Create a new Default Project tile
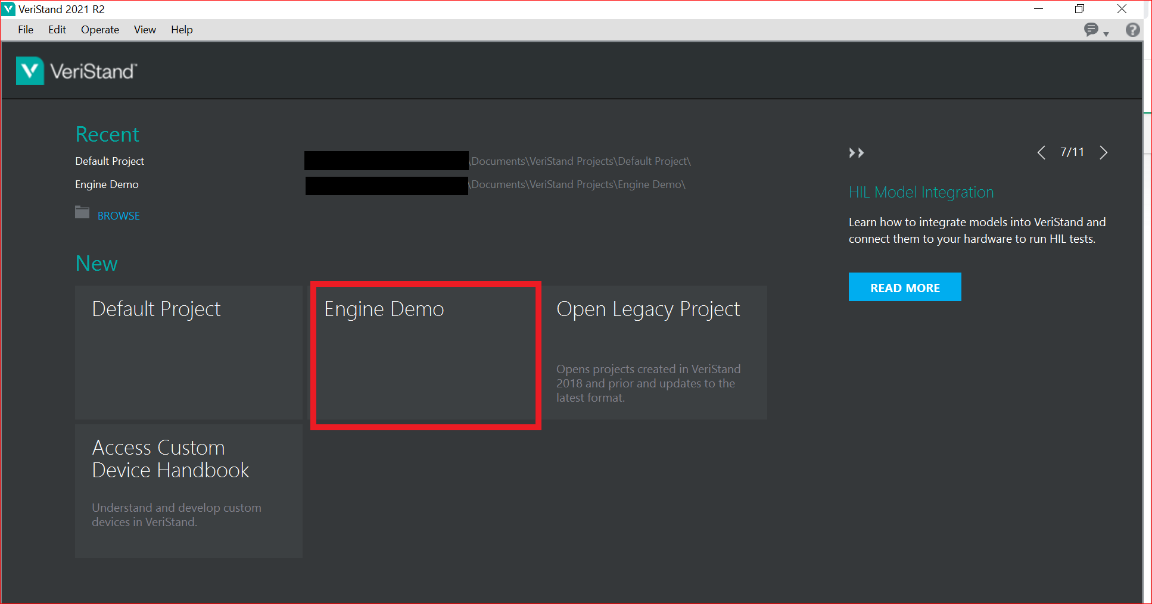The image size is (1152, 604). [189, 352]
